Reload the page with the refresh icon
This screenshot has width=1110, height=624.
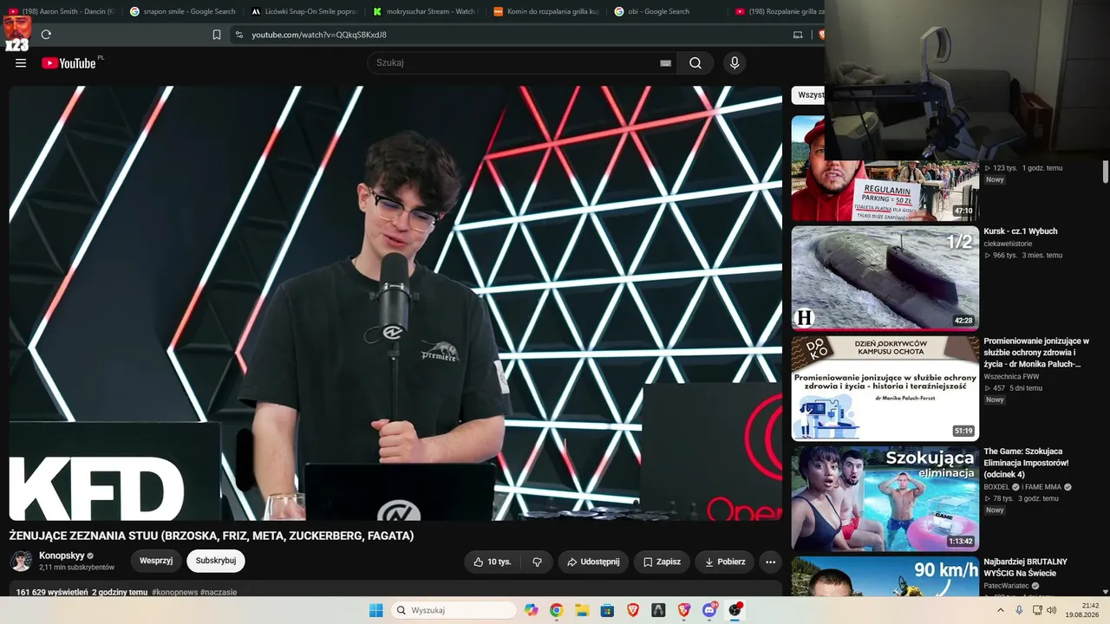point(46,35)
